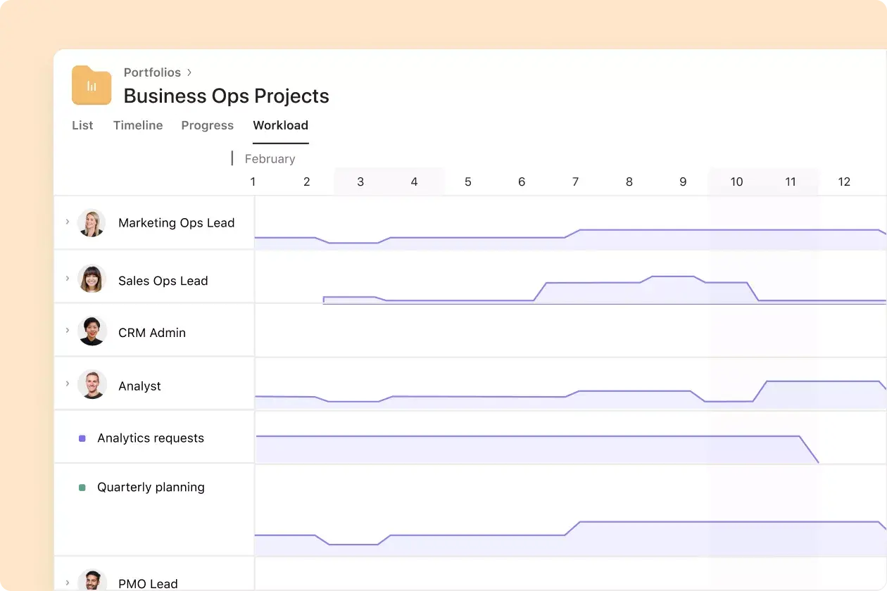Click the purple Analytics requests project dot

pos(82,438)
